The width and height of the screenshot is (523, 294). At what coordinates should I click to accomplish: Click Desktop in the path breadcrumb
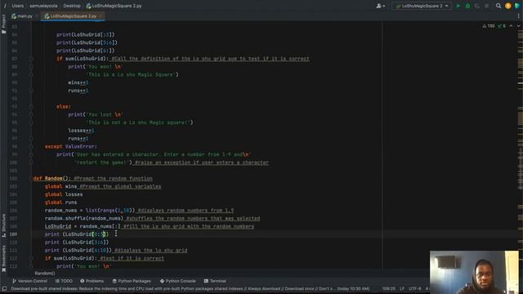[x=72, y=6]
